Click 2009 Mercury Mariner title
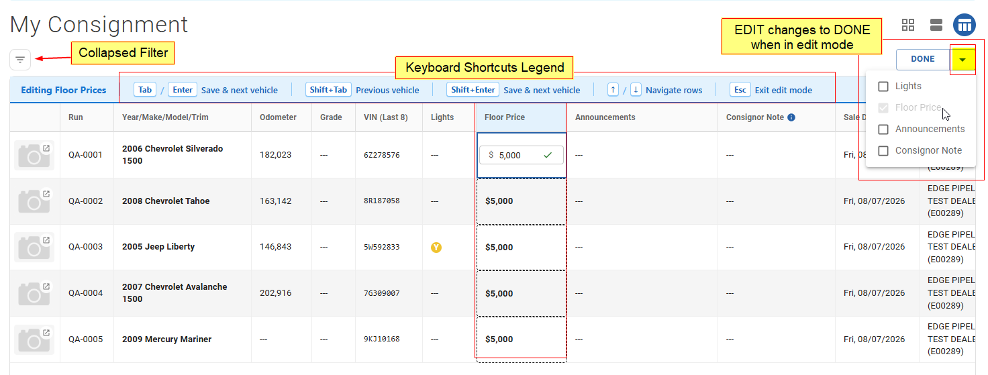This screenshot has height=375, width=988. (x=166, y=339)
